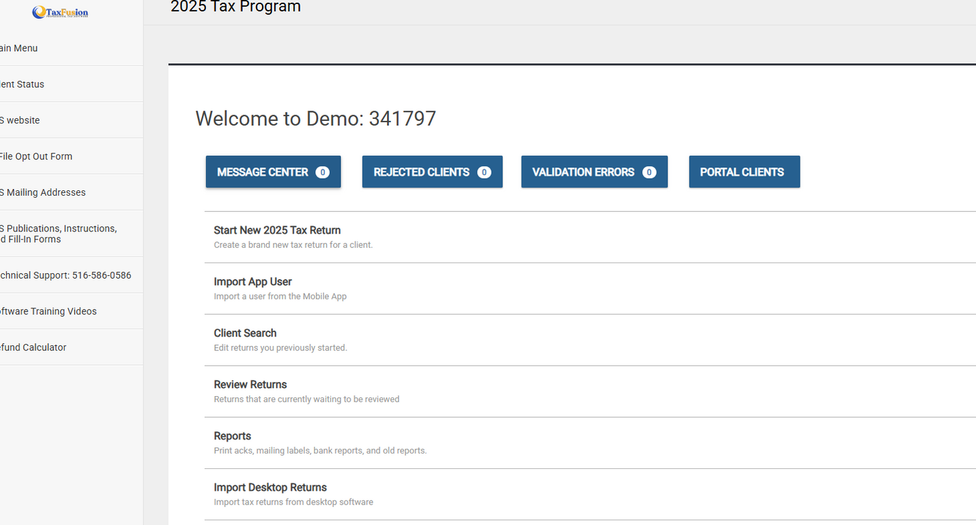
Task: Open Review Returns list item
Action: (250, 385)
